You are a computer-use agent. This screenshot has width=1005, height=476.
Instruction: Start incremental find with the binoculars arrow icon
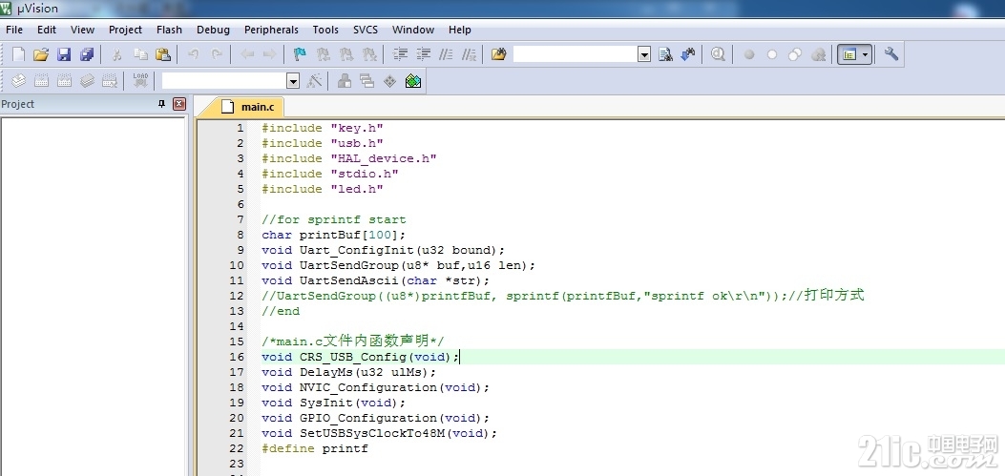[688, 54]
